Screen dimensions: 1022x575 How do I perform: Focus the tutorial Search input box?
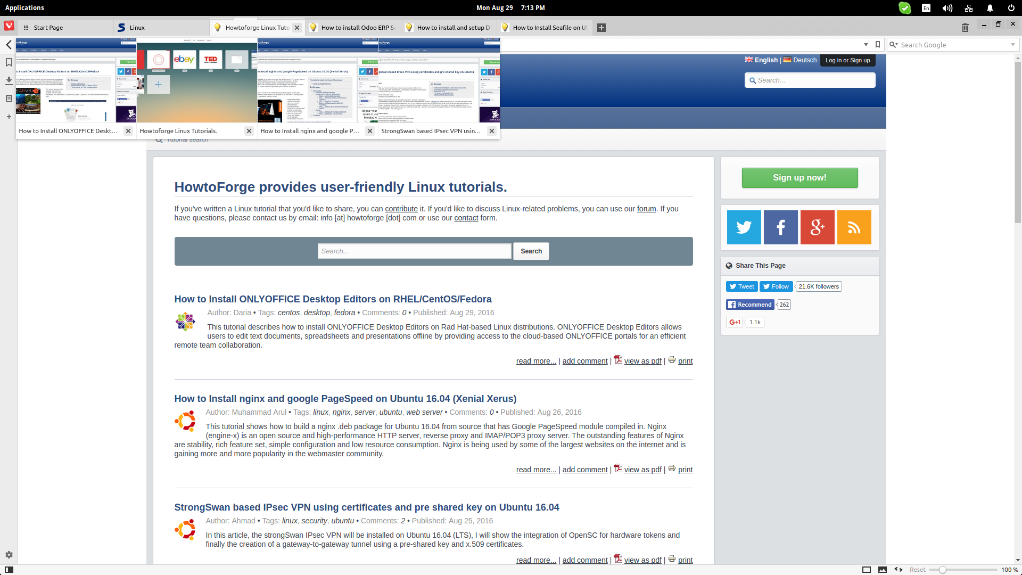415,251
